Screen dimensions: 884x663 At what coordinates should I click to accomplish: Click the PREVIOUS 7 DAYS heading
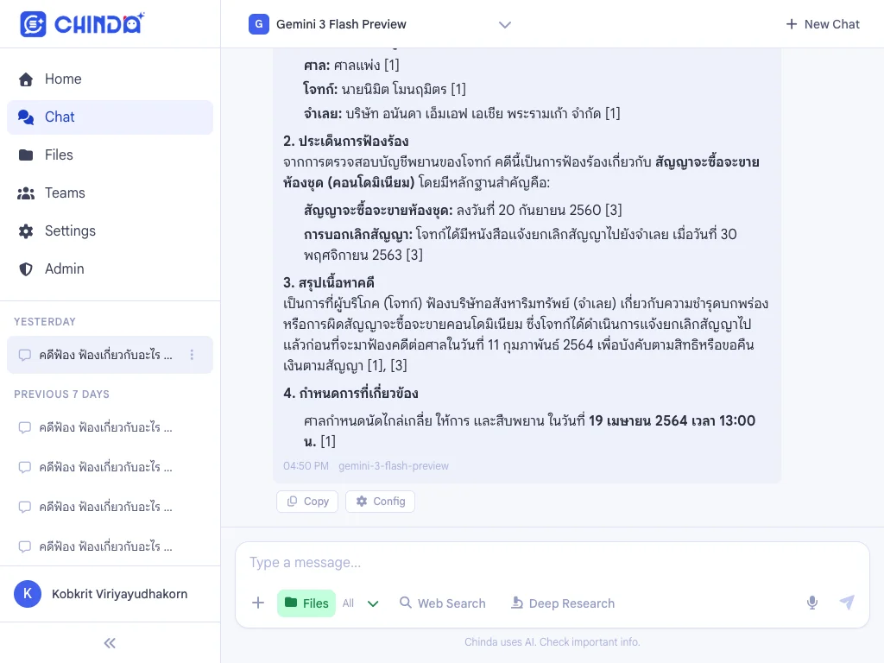coord(61,395)
